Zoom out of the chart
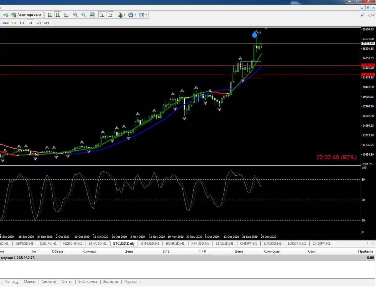The width and height of the screenshot is (376, 287). click(x=84, y=15)
